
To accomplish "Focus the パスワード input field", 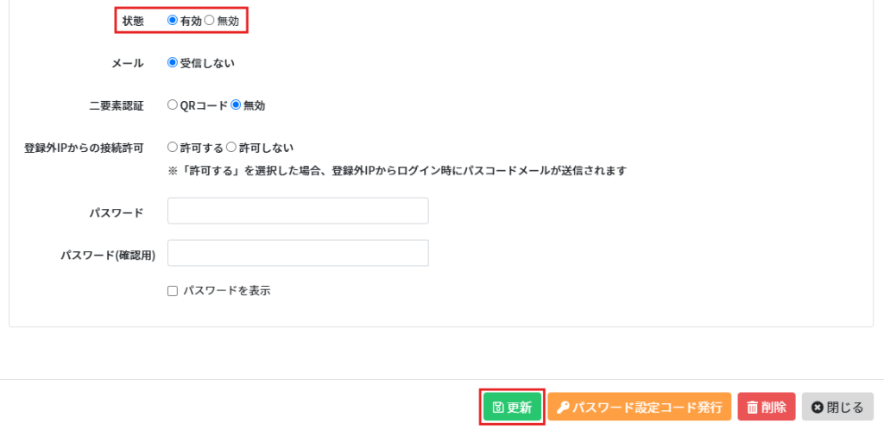I will [298, 211].
